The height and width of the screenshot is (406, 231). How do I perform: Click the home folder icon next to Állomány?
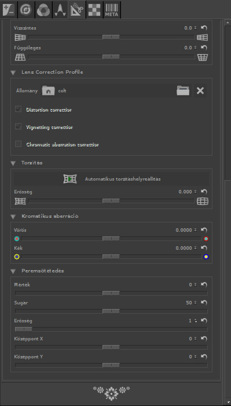[48, 91]
